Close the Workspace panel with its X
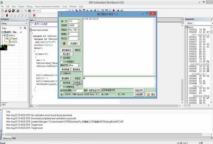The height and width of the screenshot is (144, 213). click(x=27, y=19)
